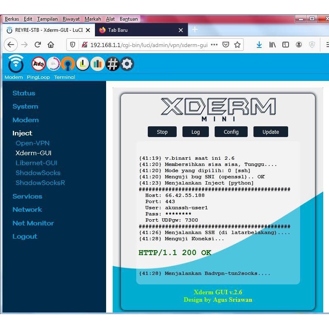The height and width of the screenshot is (329, 329).
Task: Click Logout in the sidebar
Action: click(25, 237)
